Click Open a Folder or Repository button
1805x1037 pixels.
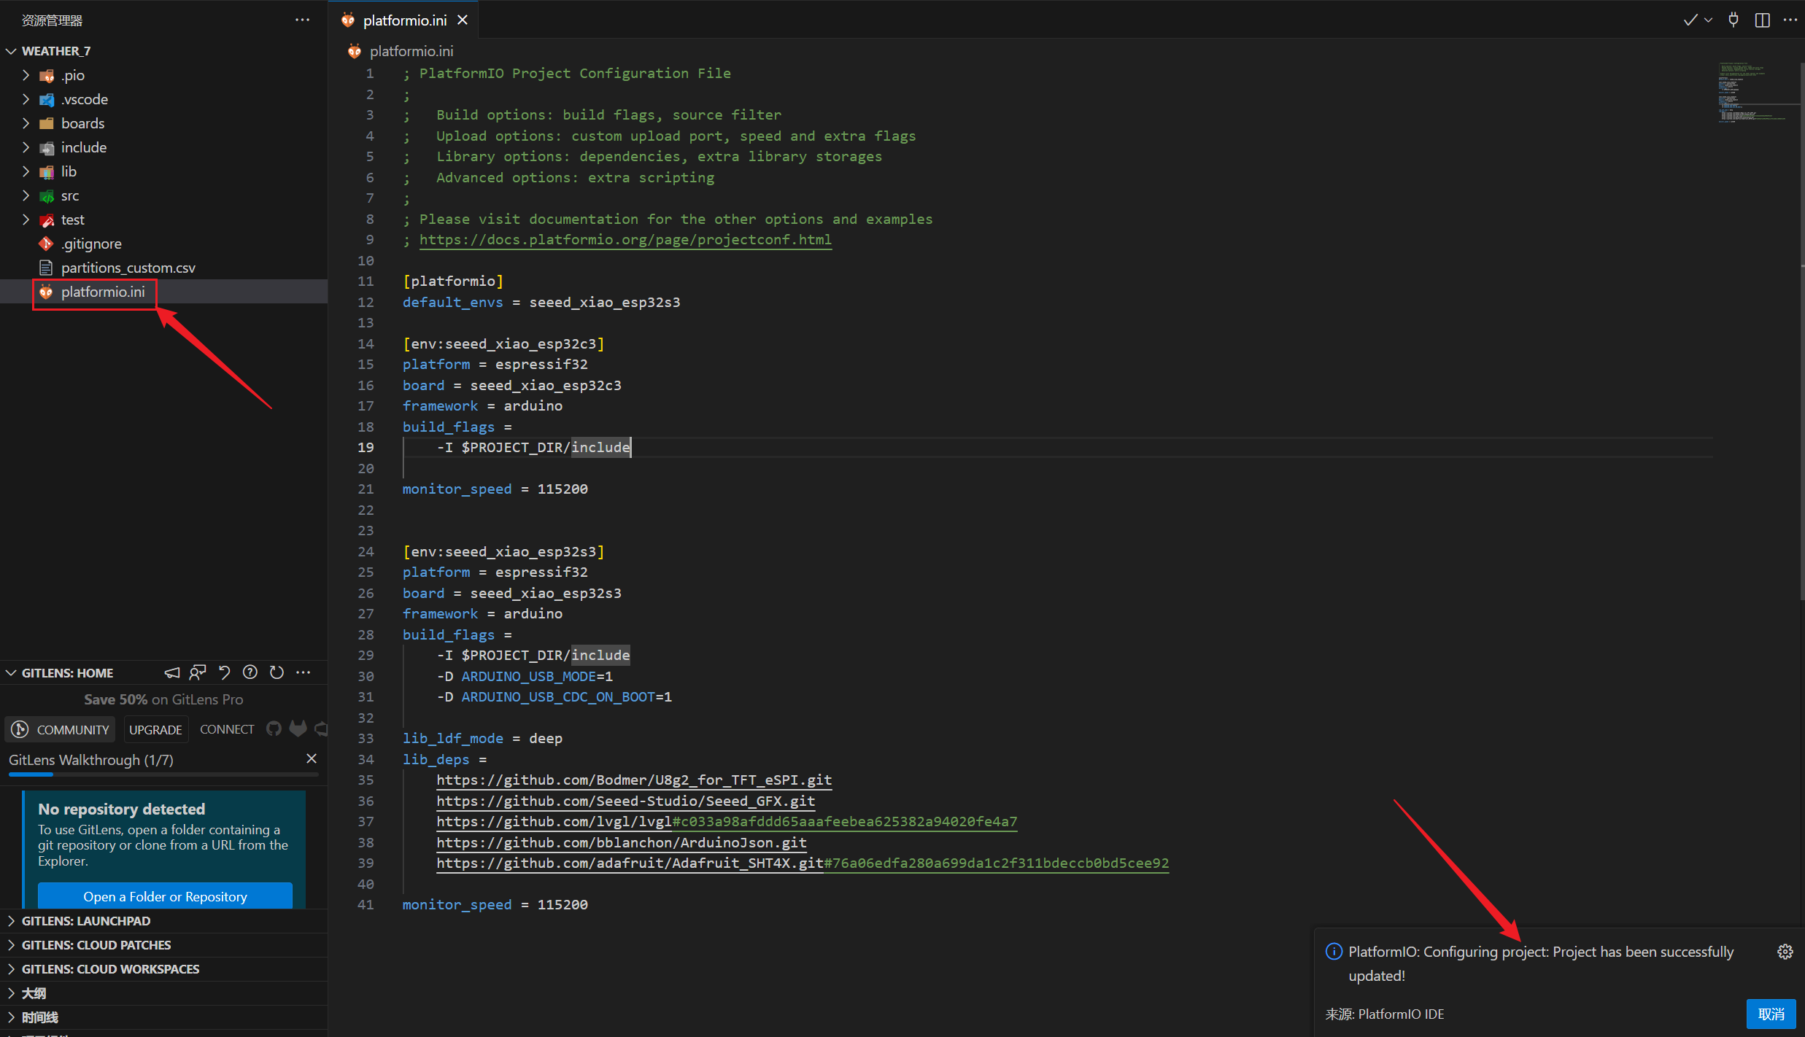coord(165,896)
